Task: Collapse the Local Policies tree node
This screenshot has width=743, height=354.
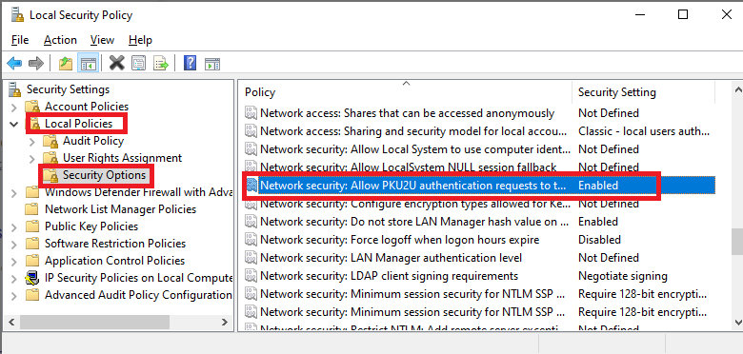Action: pyautogui.click(x=14, y=124)
